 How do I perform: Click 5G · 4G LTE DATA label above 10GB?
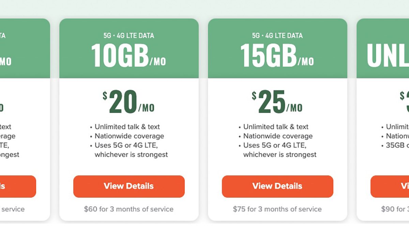point(128,35)
